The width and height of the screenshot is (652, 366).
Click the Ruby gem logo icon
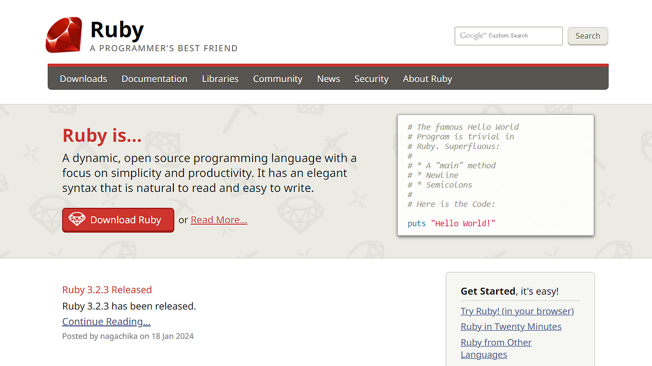(x=64, y=34)
